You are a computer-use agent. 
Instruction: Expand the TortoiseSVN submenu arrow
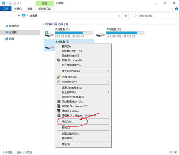(108, 81)
